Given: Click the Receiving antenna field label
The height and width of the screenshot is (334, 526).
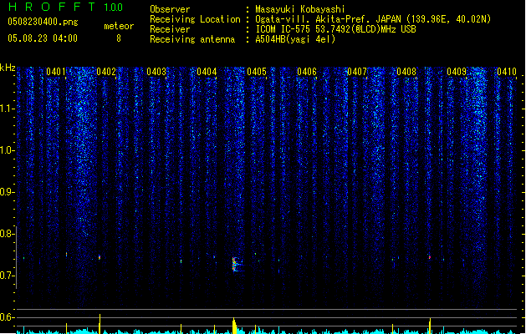Looking at the screenshot, I should point(192,39).
